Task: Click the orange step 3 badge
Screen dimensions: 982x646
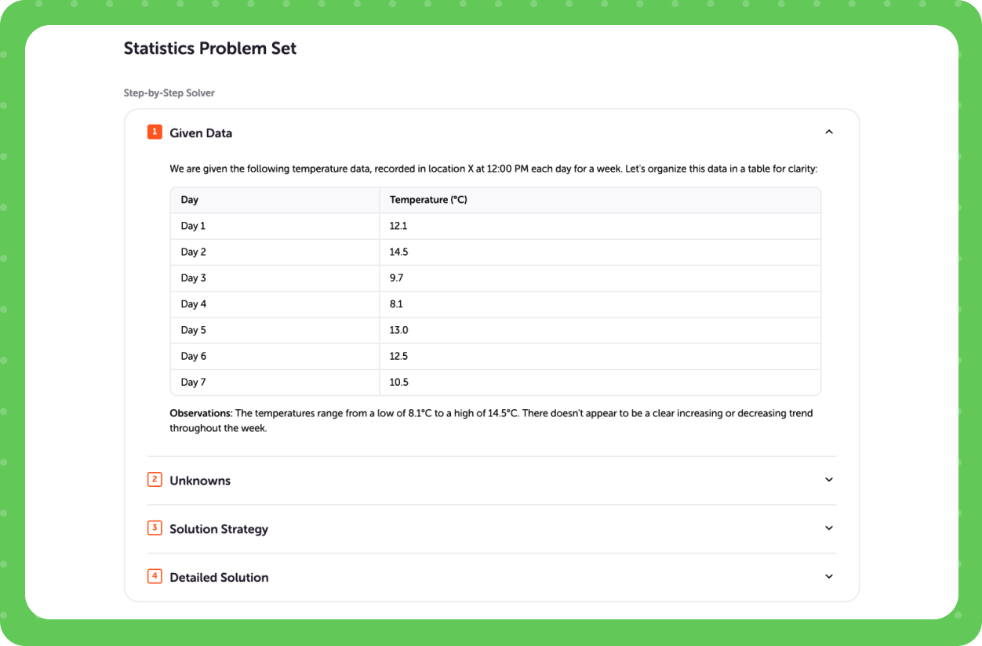Action: coord(155,528)
